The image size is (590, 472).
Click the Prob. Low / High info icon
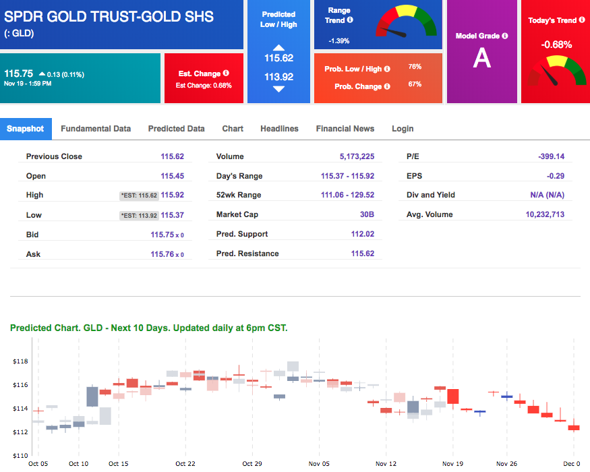pyautogui.click(x=387, y=69)
